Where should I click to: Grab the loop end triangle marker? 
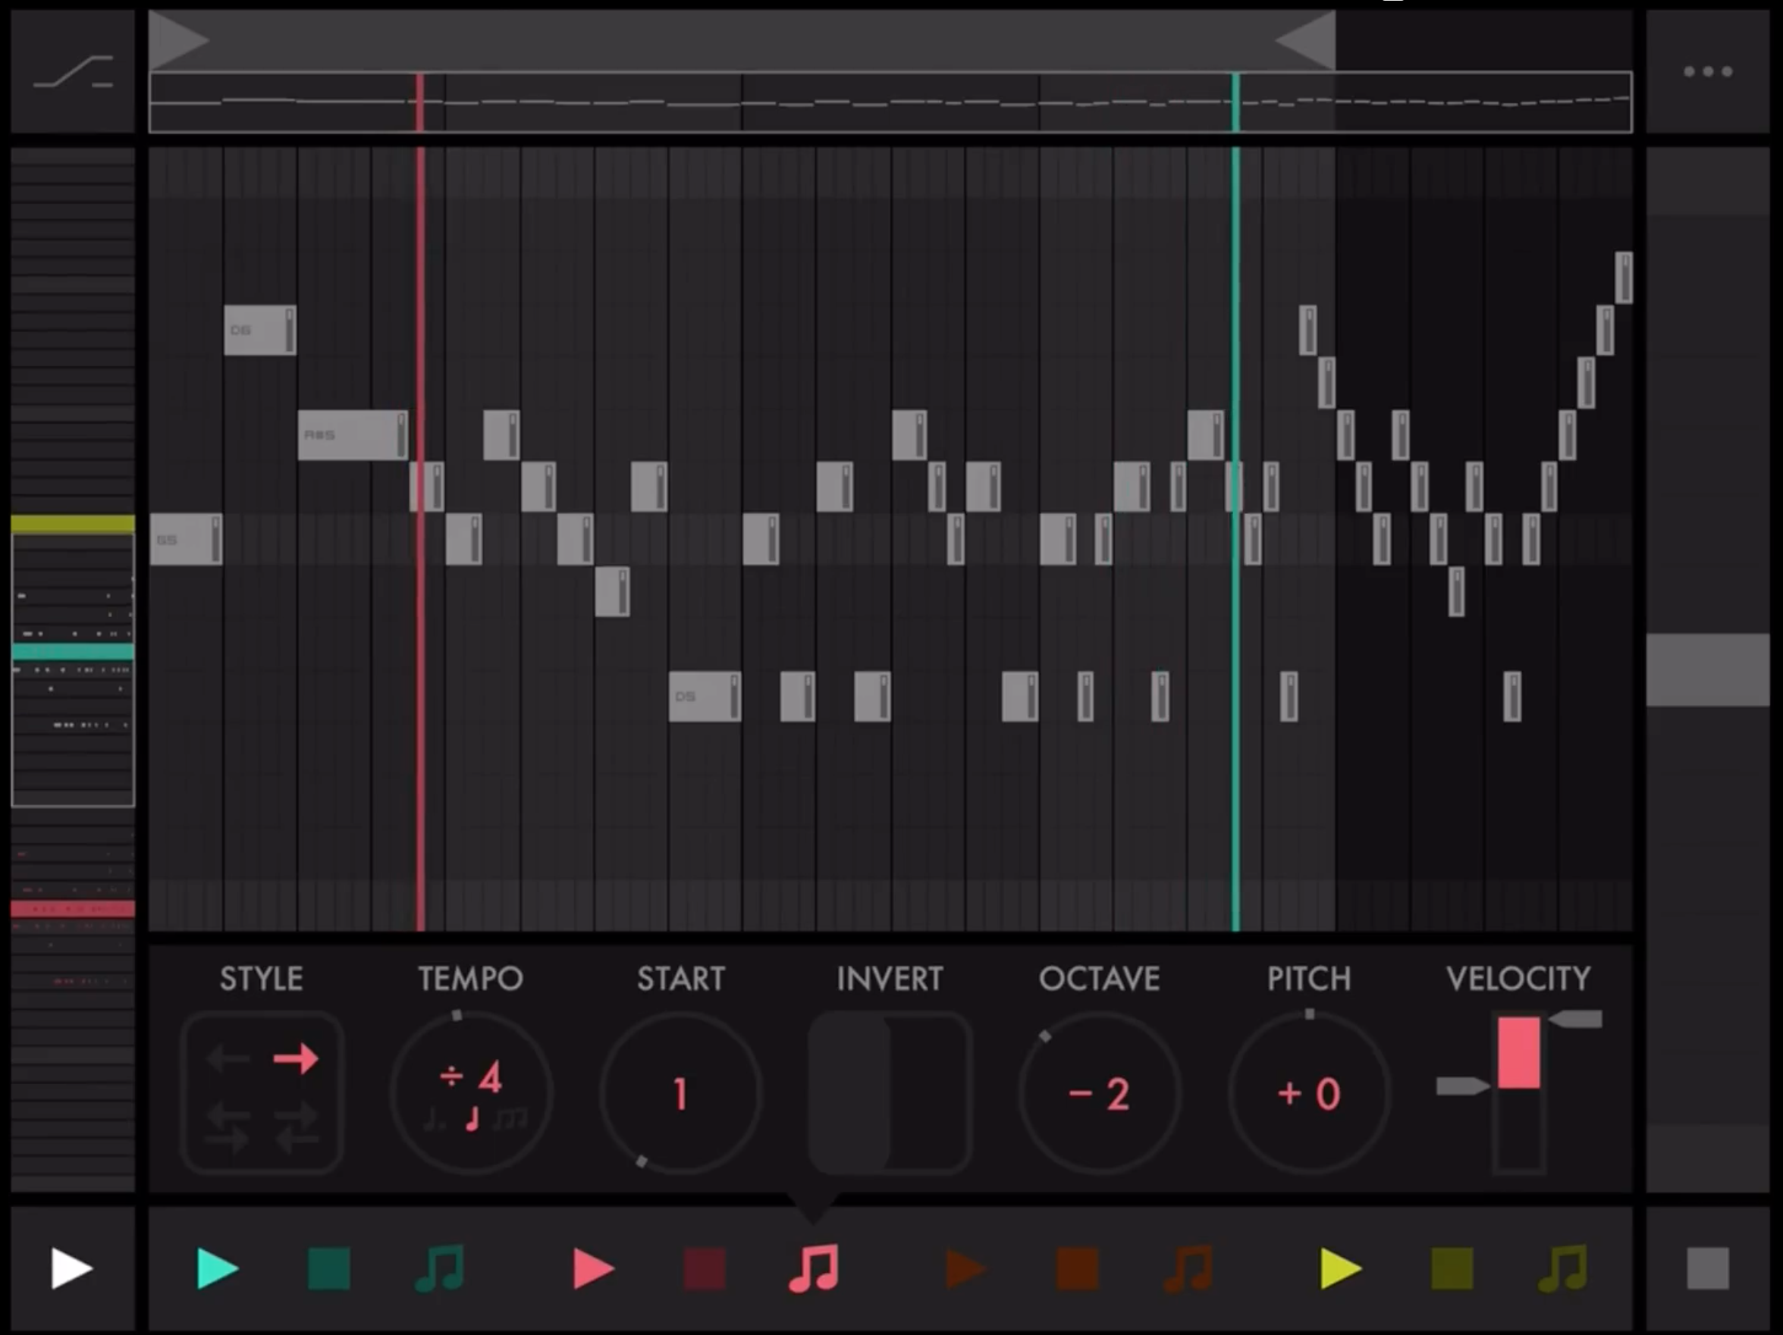[1306, 39]
